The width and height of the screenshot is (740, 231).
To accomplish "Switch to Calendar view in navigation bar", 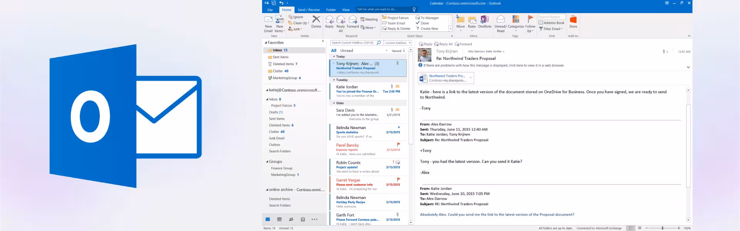I will [279, 219].
